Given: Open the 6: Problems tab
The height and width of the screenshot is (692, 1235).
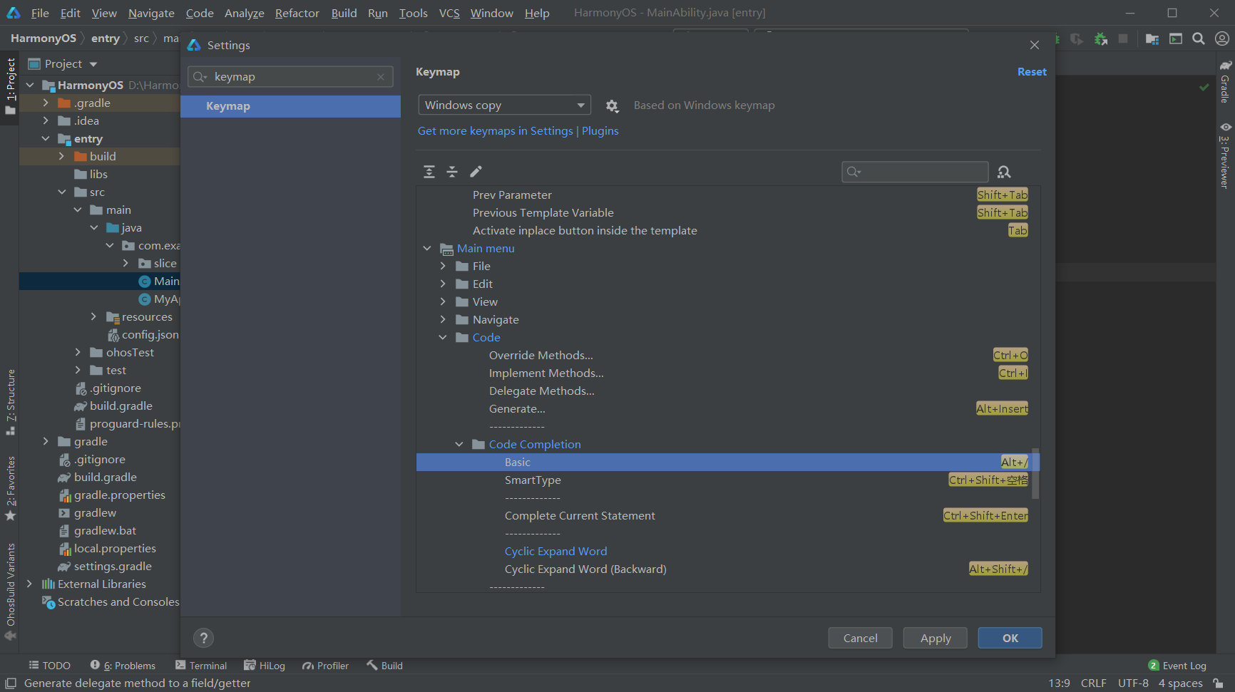Looking at the screenshot, I should click(x=123, y=666).
